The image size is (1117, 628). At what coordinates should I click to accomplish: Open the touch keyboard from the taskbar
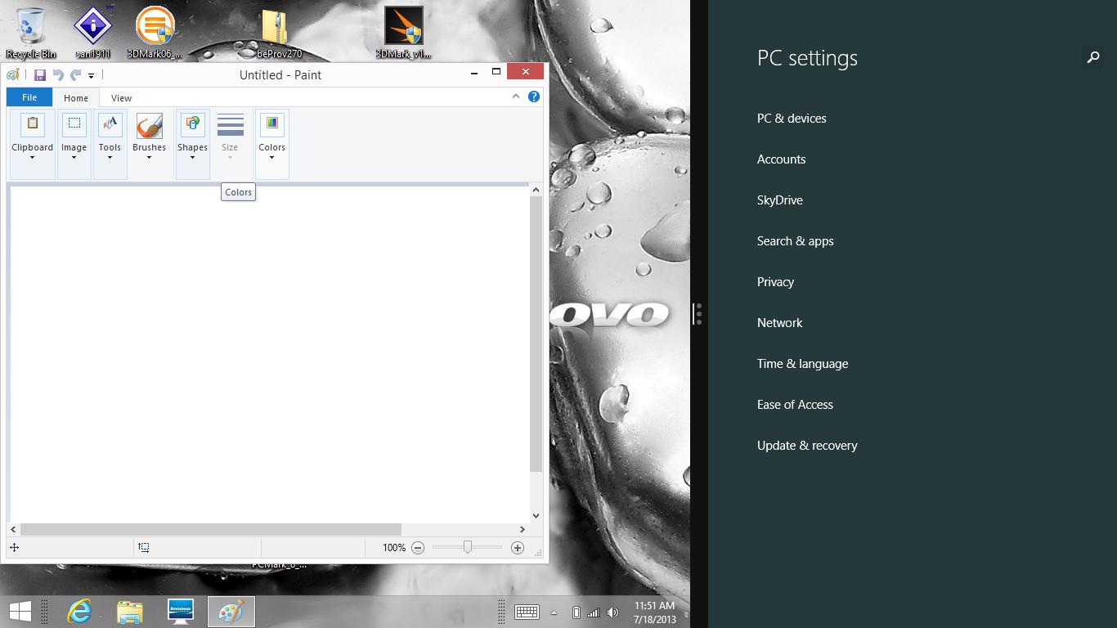tap(527, 612)
